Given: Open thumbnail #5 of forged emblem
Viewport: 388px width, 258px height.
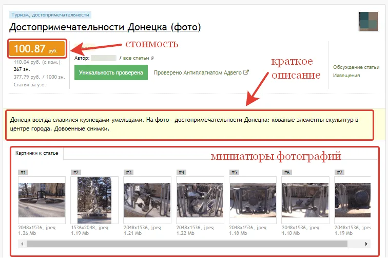Looking at the screenshot, I should (253, 200).
